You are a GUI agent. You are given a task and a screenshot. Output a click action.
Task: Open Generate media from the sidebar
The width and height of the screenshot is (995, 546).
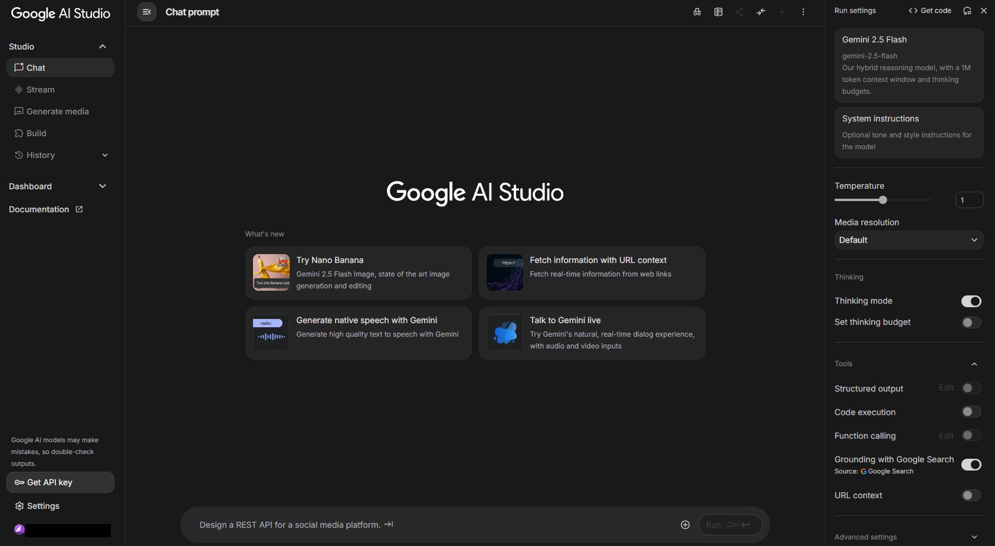click(57, 111)
